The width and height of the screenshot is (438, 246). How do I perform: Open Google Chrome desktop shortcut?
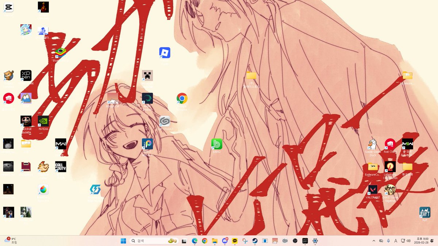pyautogui.click(x=182, y=98)
